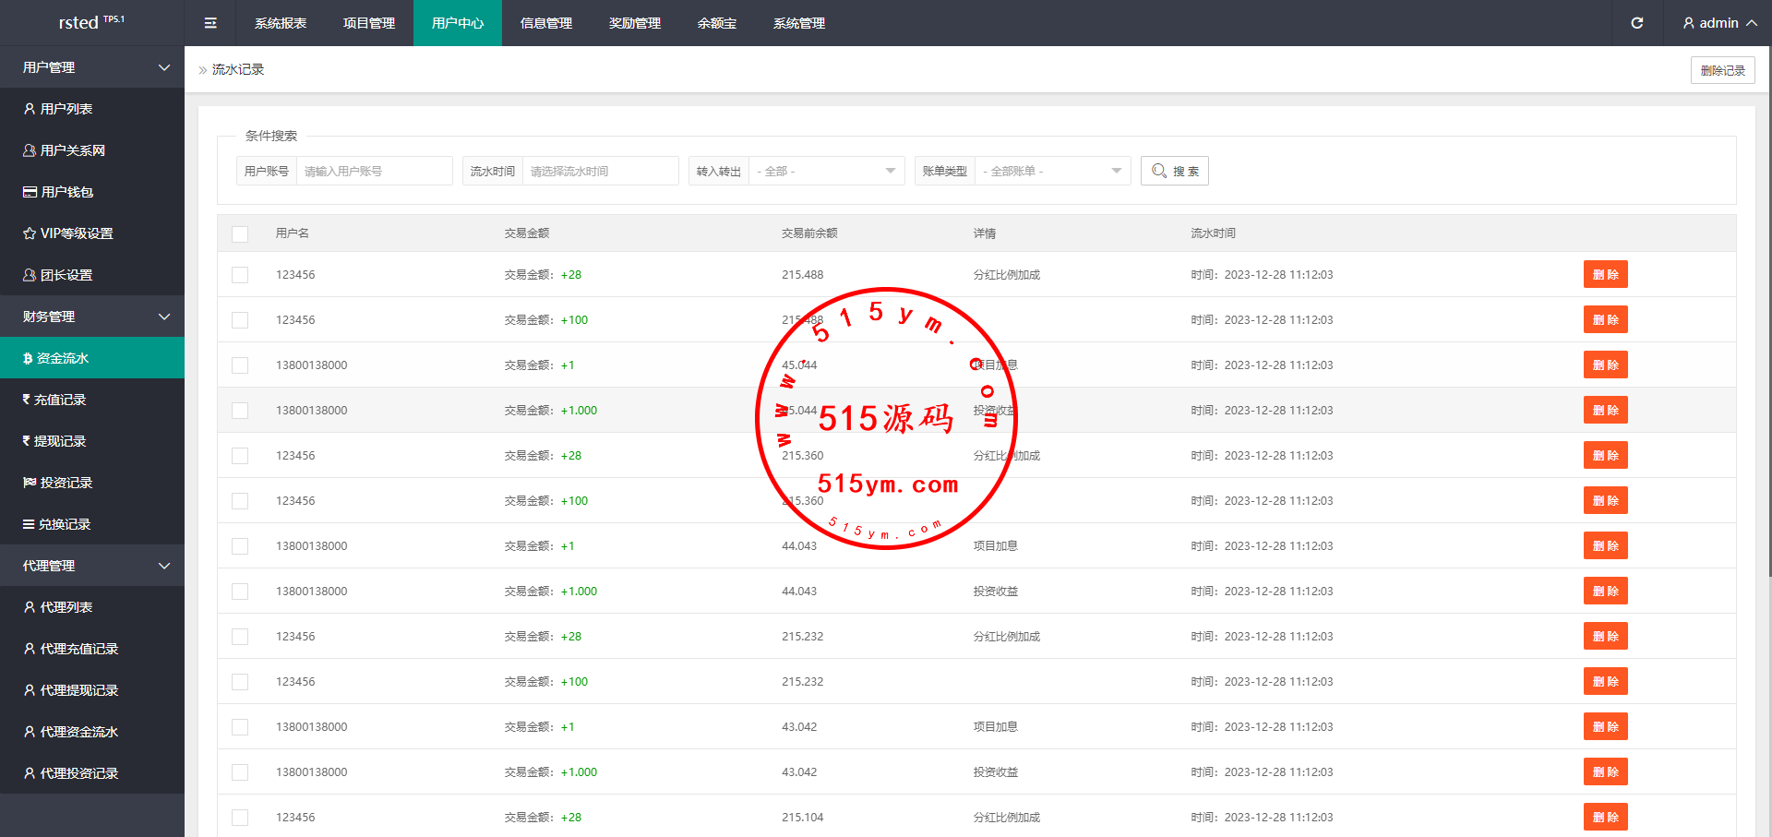This screenshot has height=837, width=1772.
Task: Click the magnifier 搜索 search button
Action: click(1174, 171)
